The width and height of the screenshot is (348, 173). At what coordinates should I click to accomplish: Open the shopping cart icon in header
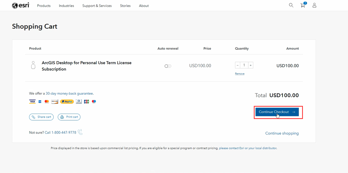(x=303, y=5)
